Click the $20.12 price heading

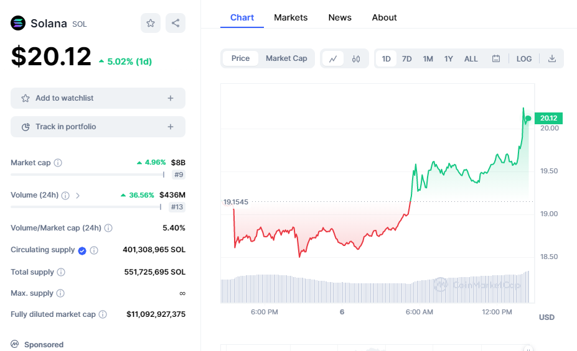point(51,57)
